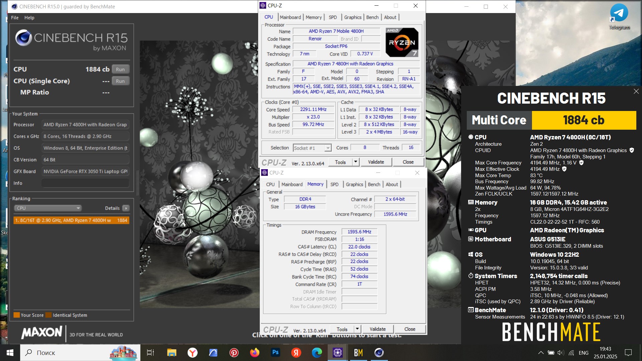Open Graphics tab in lower CPU-Z
642x361 pixels.
pos(354,184)
